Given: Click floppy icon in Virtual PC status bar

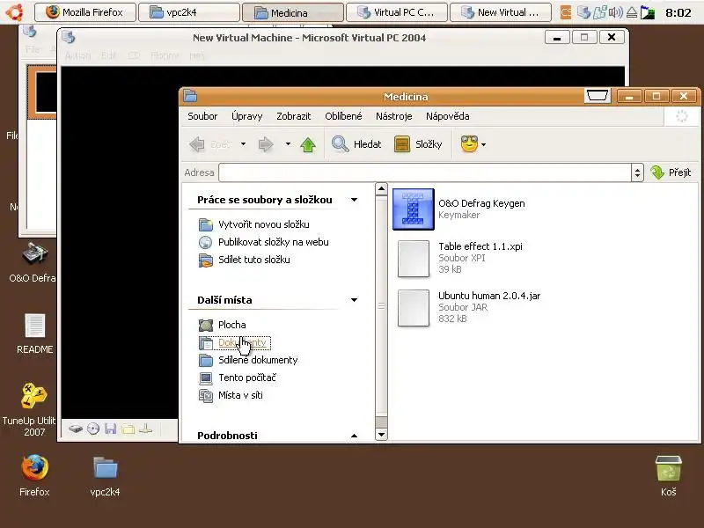Looking at the screenshot, I should (x=111, y=429).
